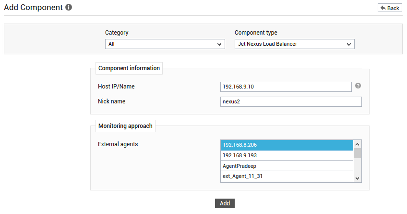407x214 pixels.
Task: Open the Component type dropdown
Action: click(x=294, y=44)
